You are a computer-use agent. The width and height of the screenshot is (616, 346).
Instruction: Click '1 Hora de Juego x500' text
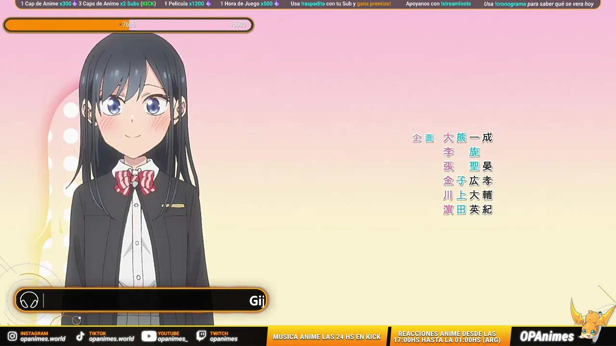coord(246,4)
